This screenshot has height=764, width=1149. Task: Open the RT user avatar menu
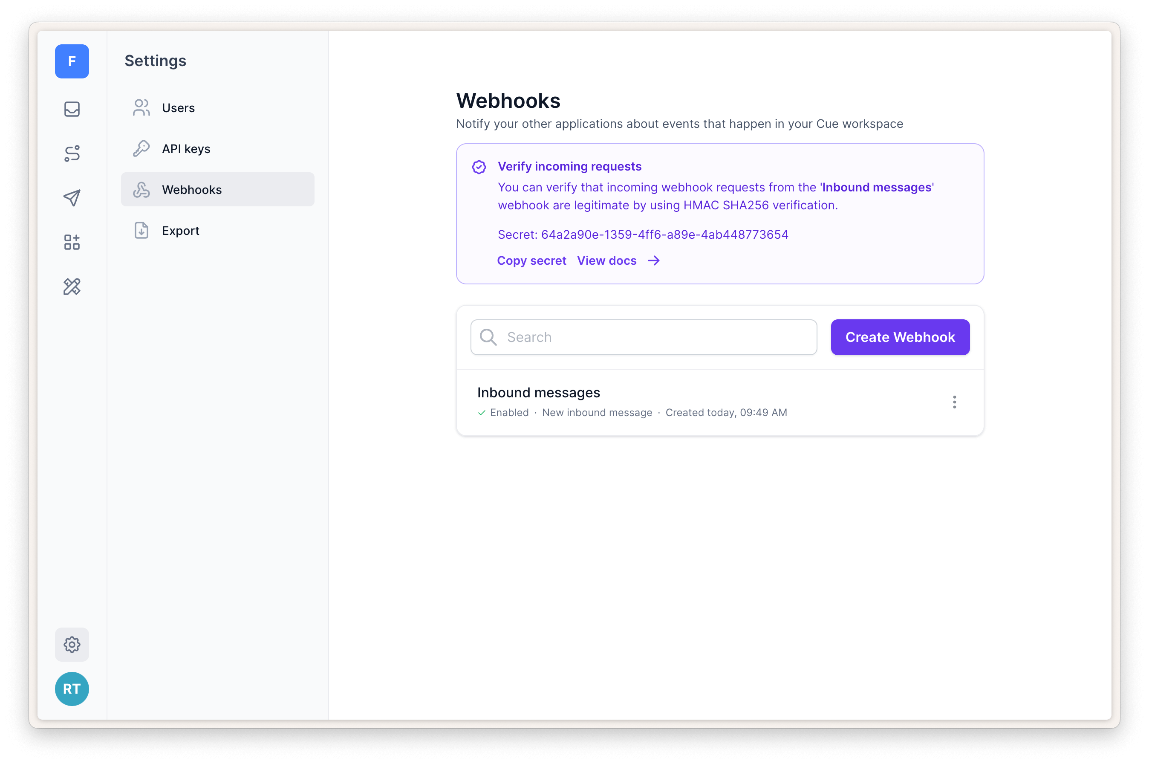(x=72, y=689)
